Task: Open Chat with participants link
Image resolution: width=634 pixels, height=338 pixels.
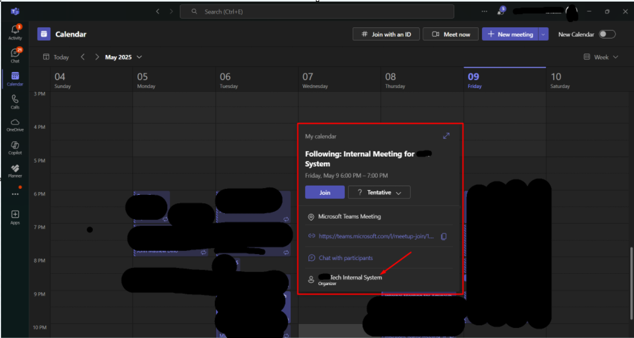Action: (346, 258)
